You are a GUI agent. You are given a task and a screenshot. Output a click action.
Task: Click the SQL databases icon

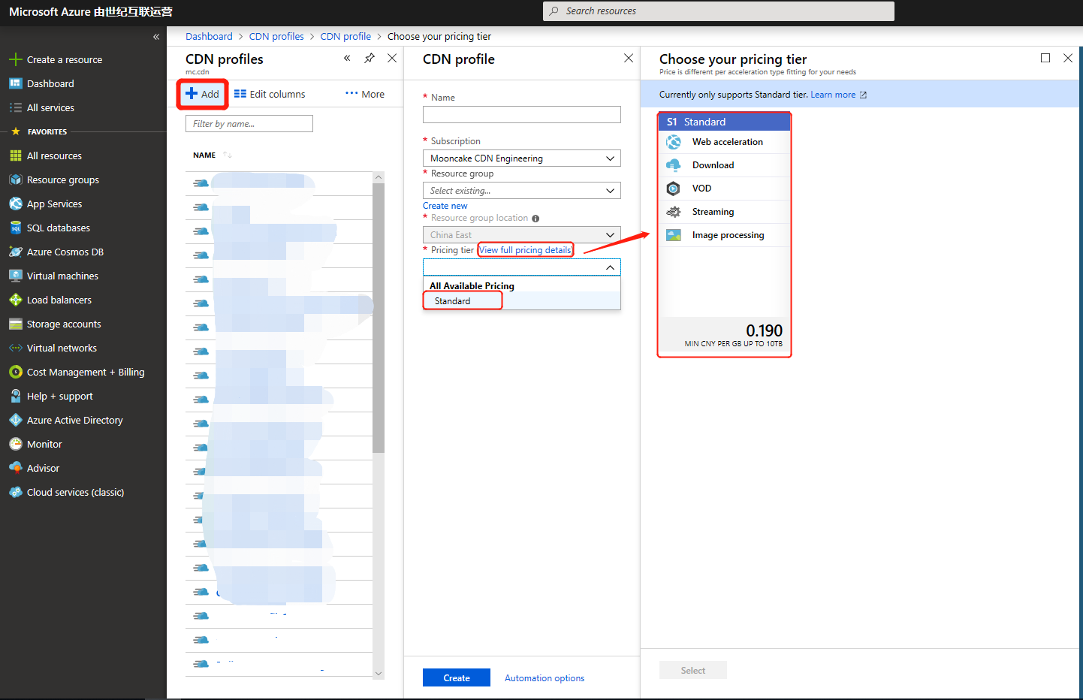pyautogui.click(x=15, y=228)
